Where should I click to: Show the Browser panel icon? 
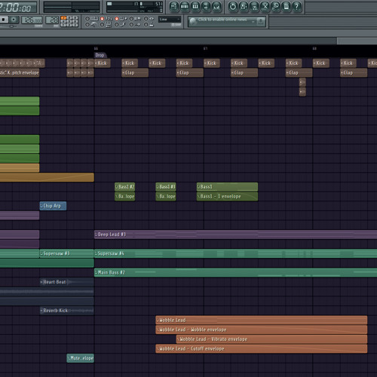[206, 7]
